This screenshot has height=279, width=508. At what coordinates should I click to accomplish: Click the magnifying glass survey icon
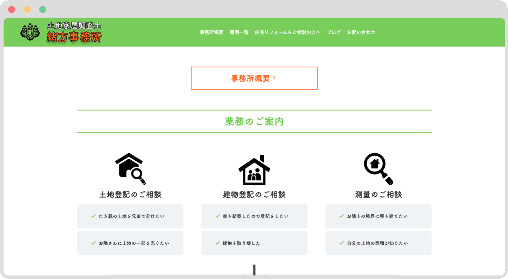[378, 169]
